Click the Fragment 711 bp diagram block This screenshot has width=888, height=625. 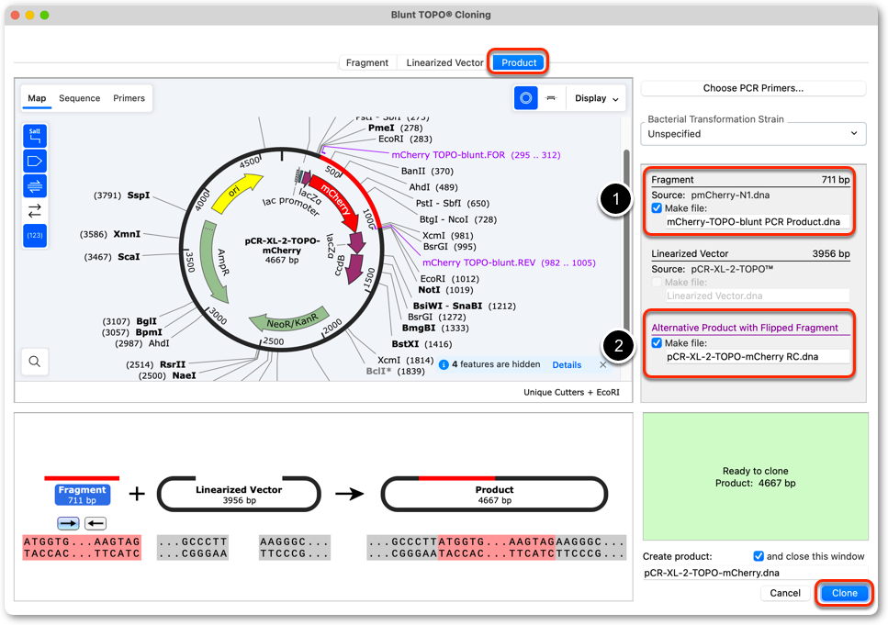coord(82,495)
